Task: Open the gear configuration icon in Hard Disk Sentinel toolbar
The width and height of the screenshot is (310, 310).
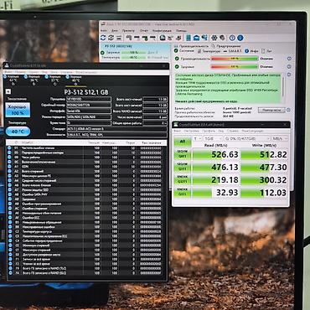Action: pyautogui.click(x=214, y=38)
